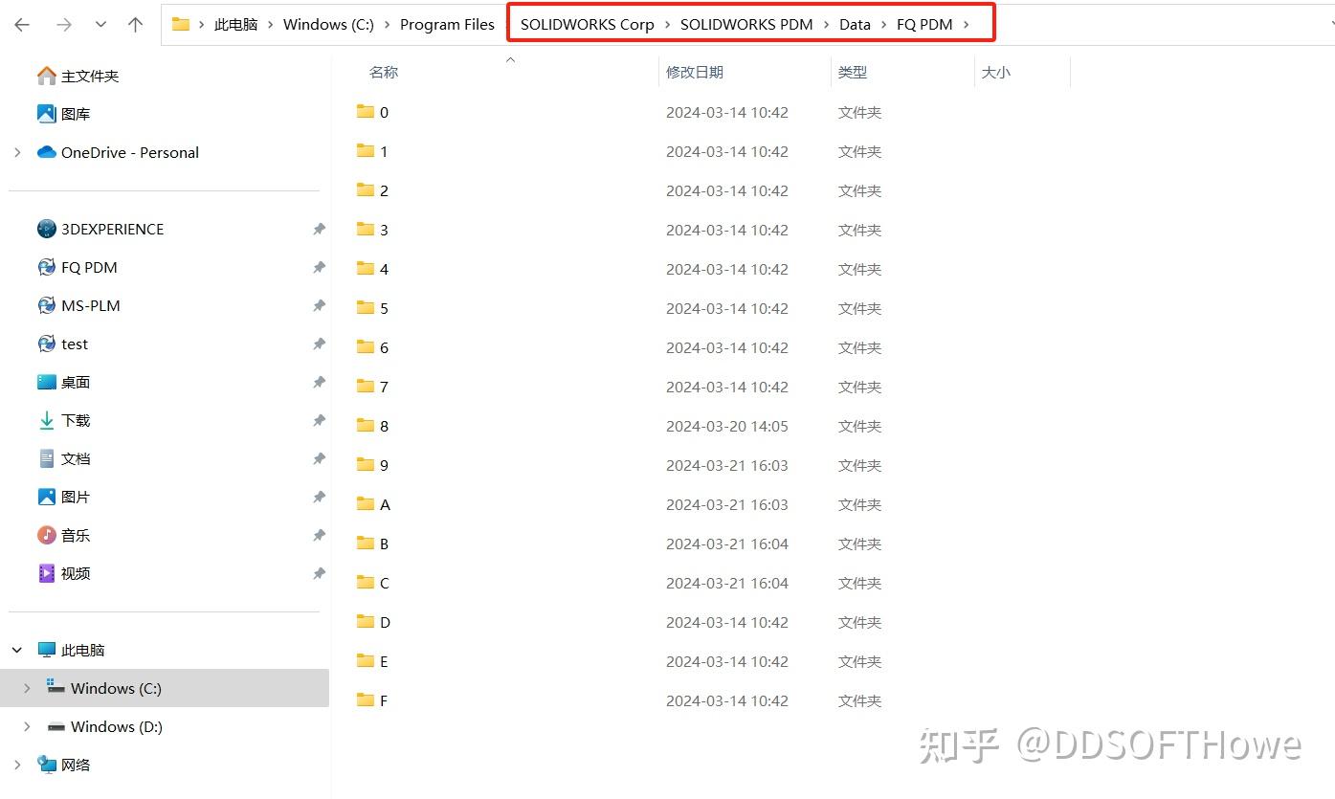This screenshot has height=799, width=1335.
Task: Unpin 图片 from quick access
Action: [319, 497]
